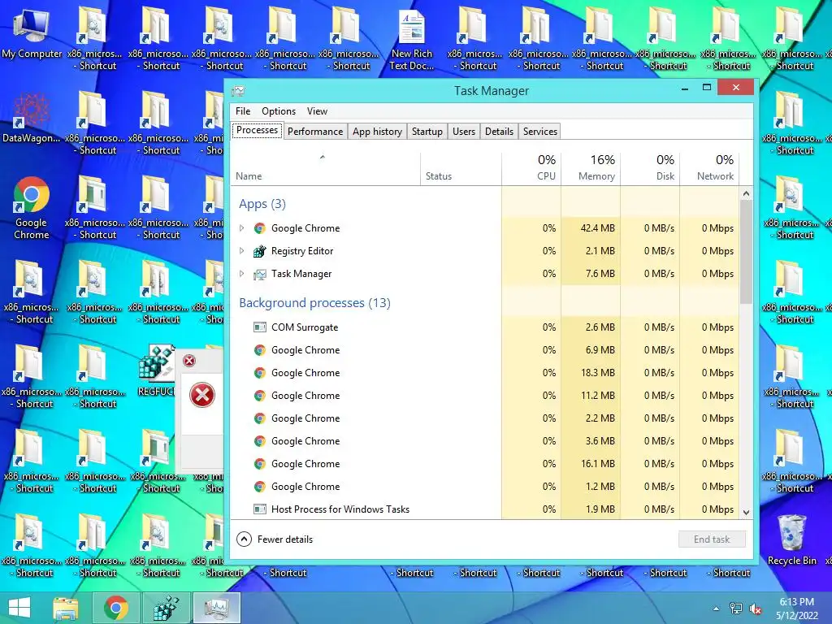
Task: Expand the Task Manager app entry
Action: coord(242,274)
